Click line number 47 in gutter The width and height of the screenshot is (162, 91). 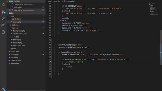[50, 45]
